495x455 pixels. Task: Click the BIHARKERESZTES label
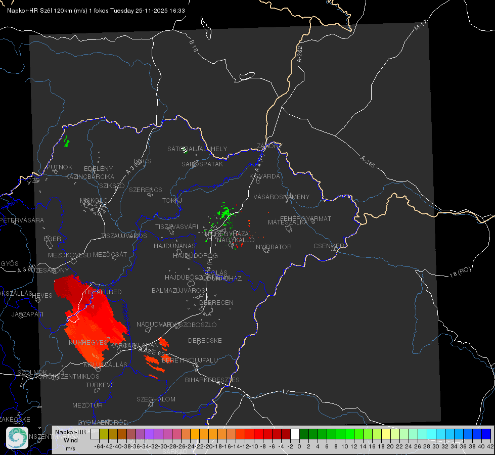(212, 380)
